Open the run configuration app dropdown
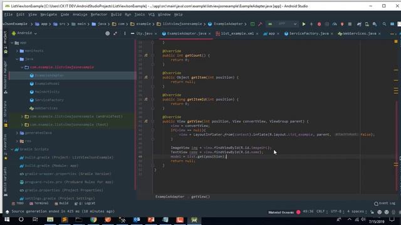Viewport: 401px width, 225px height. point(282,24)
